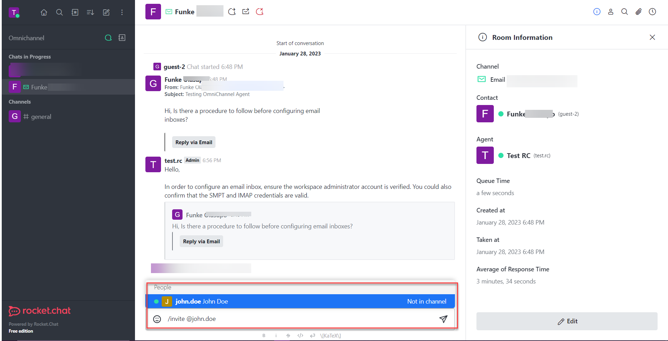Image resolution: width=668 pixels, height=341 pixels.
Task: Click into the message input with /invite
Action: point(300,319)
